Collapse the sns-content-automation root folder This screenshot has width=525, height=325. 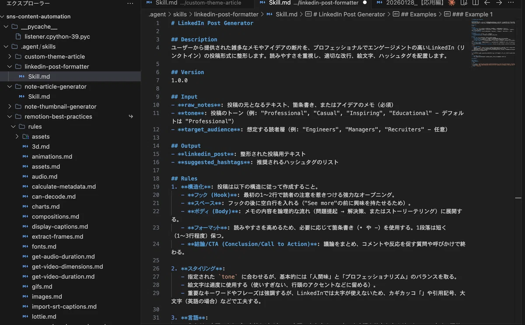(3, 17)
